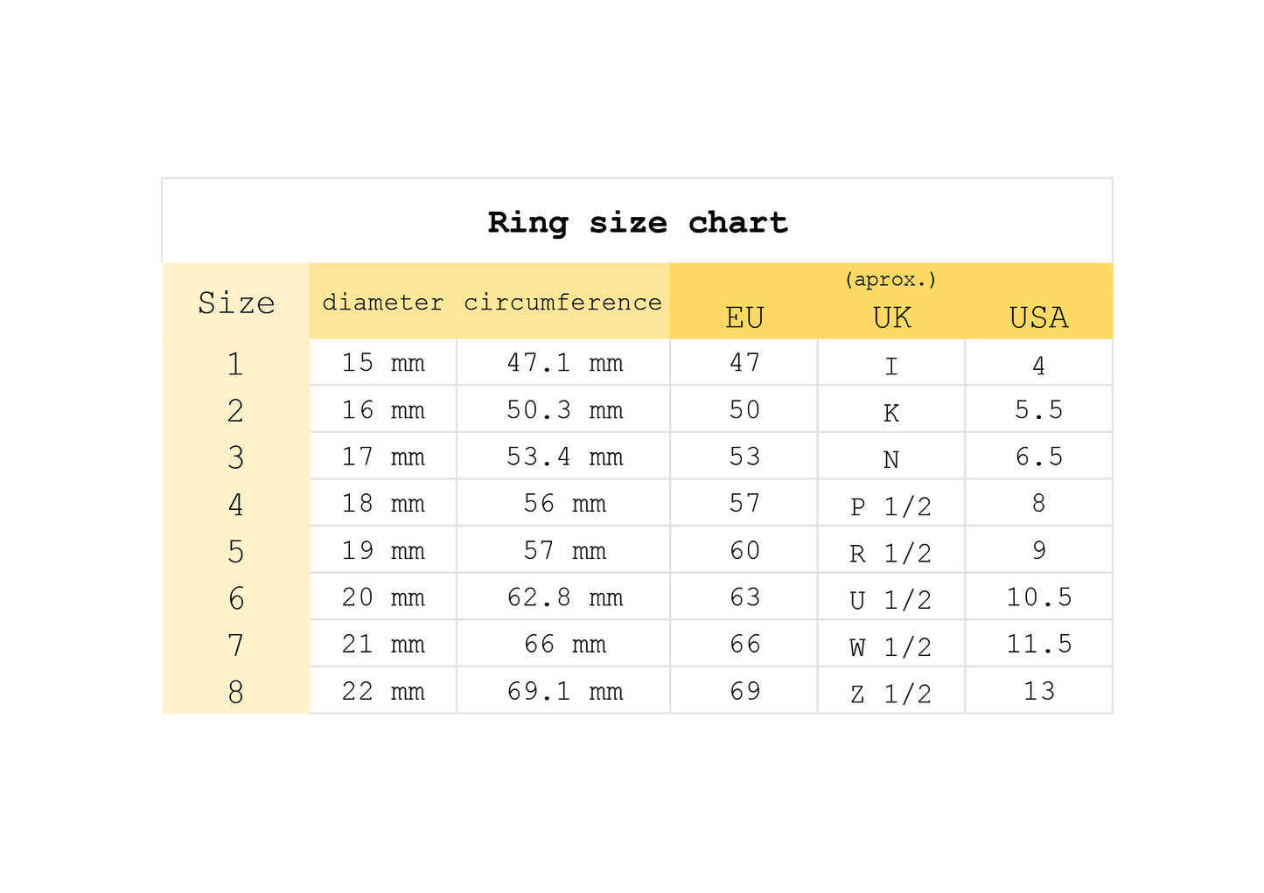Screen dimensions: 1264x893
Task: Select size number 8 in first column
Action: click(x=236, y=692)
